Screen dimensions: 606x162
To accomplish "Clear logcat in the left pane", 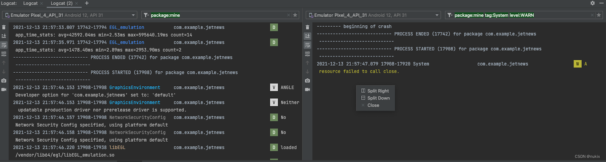I will click(4, 27).
